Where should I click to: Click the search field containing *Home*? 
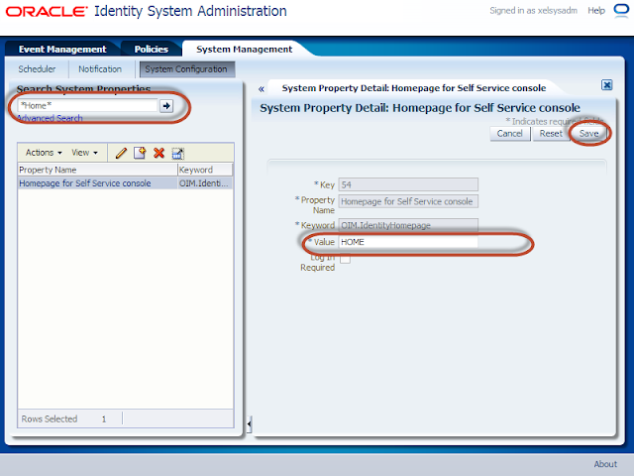coord(87,106)
